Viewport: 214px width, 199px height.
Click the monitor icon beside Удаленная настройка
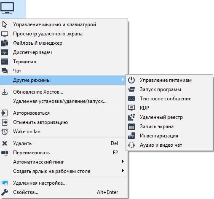click(5, 183)
